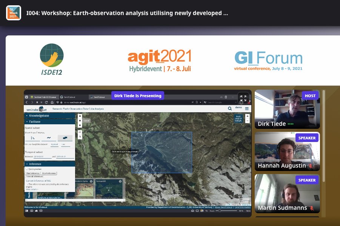Zoom in on the map

point(248,116)
